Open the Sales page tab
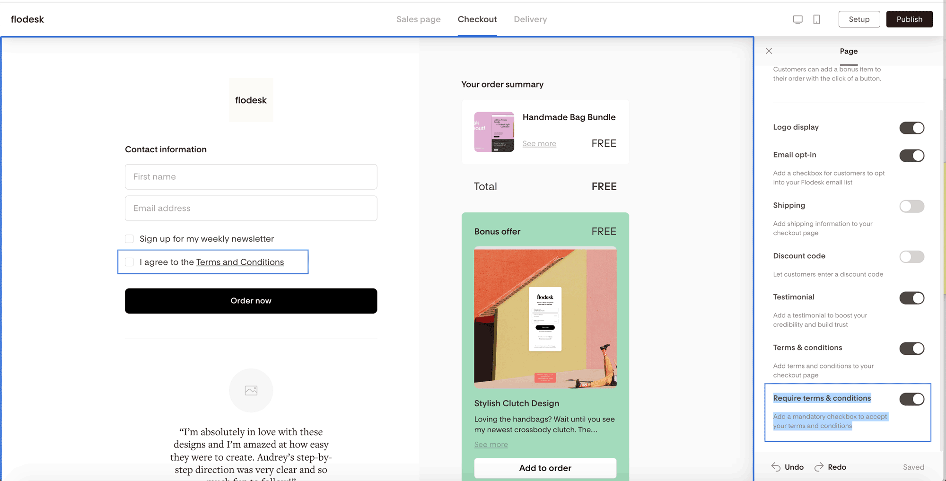946x481 pixels. [x=418, y=19]
